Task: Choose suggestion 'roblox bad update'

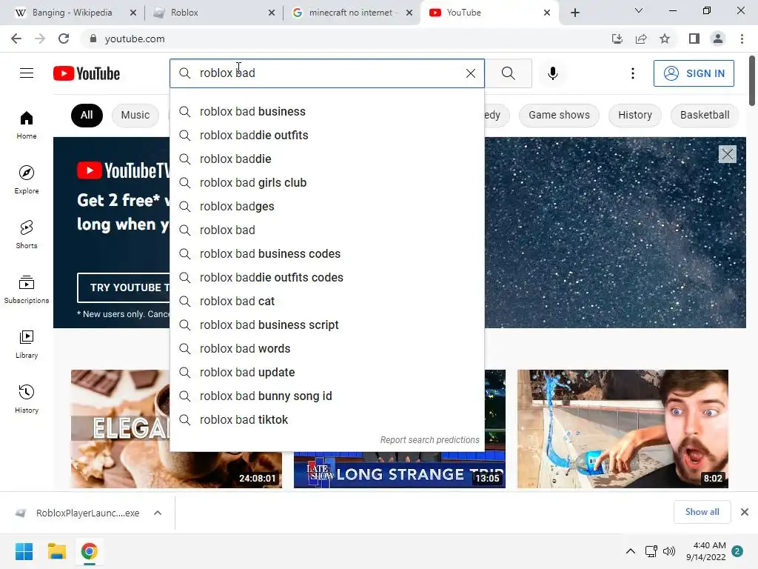Action: [326, 372]
